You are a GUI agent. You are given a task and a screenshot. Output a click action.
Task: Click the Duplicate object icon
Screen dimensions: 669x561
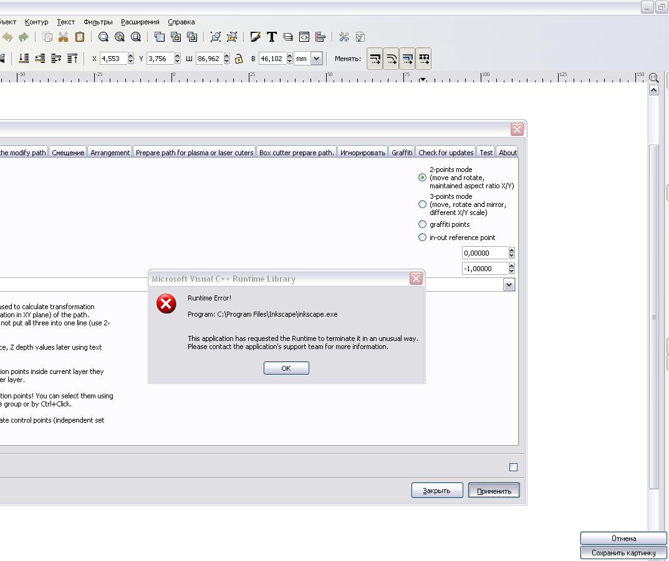pyautogui.click(x=160, y=37)
